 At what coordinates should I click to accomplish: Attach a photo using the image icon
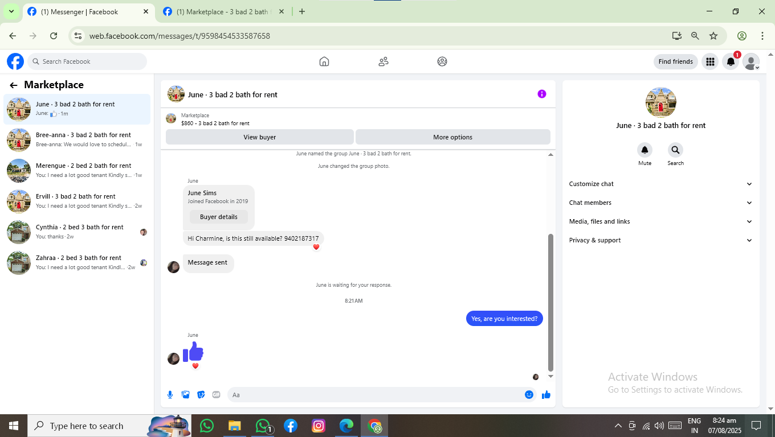point(186,395)
